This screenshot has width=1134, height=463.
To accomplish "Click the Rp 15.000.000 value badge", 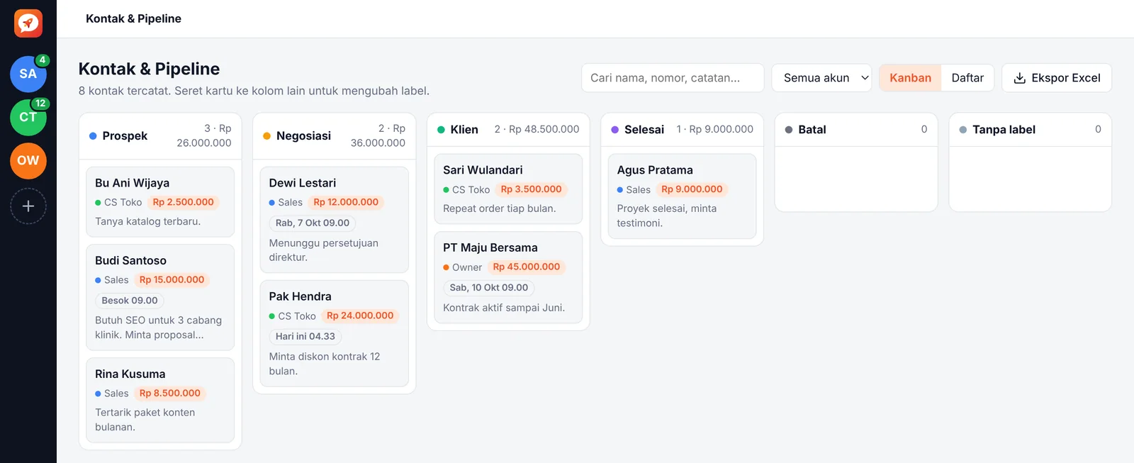I will pos(172,280).
